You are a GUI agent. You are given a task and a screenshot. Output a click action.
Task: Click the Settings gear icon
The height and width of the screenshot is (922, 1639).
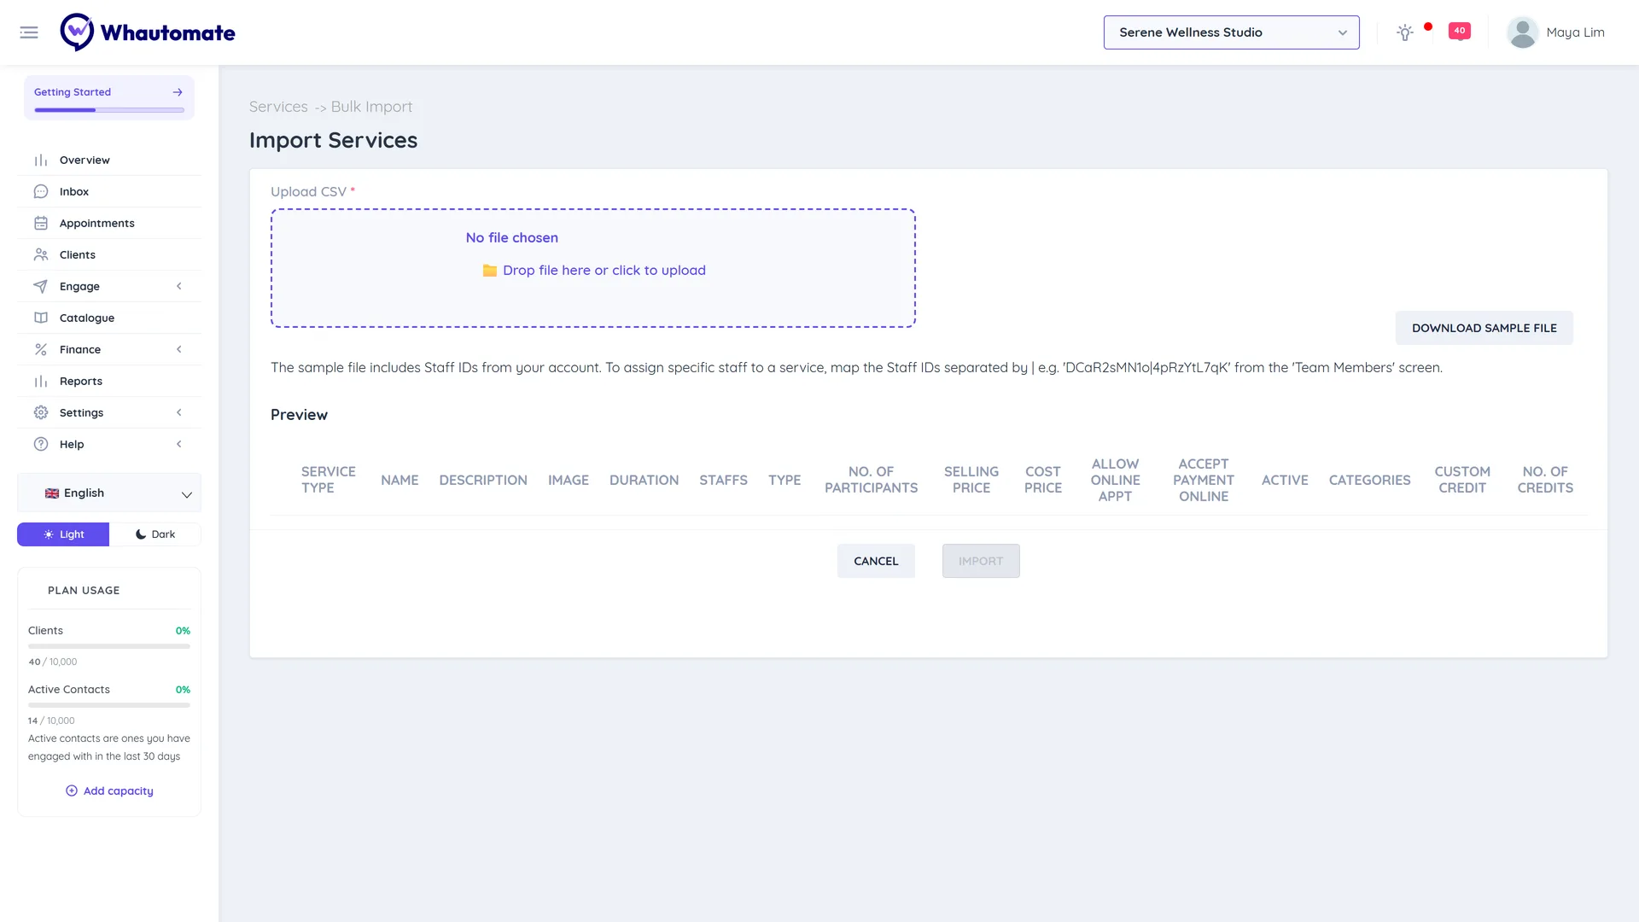[41, 413]
